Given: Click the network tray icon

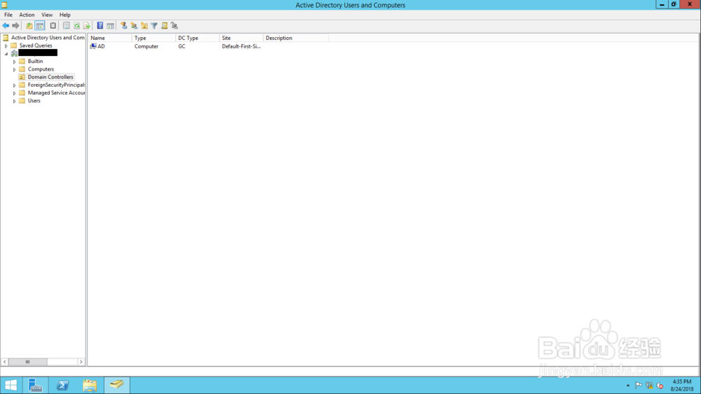Looking at the screenshot, I should [649, 386].
